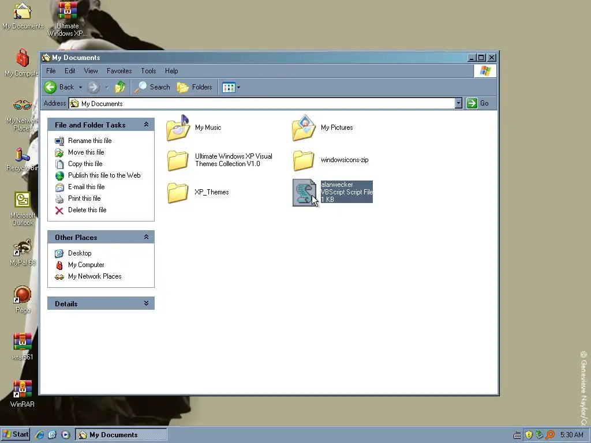Open the Views dropdown arrow

(x=238, y=88)
